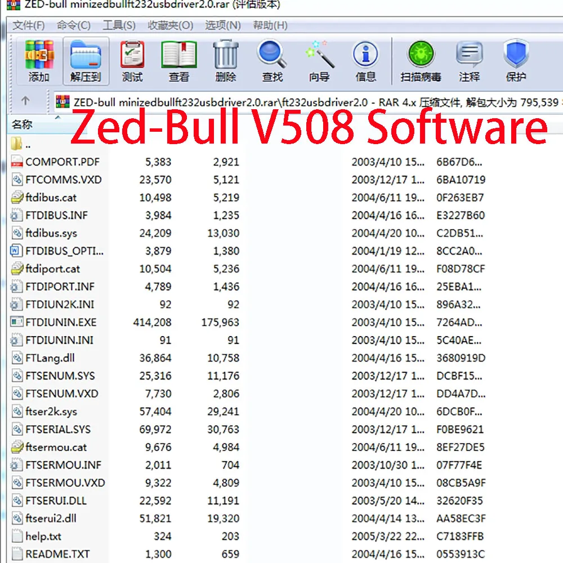Click the date 2005/3/22 22...
The image size is (563, 563).
(x=388, y=536)
